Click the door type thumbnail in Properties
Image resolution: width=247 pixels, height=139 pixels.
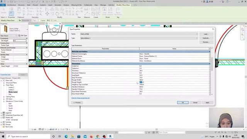point(6,29)
